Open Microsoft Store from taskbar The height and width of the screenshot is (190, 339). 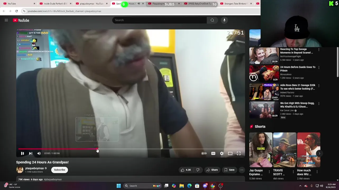pyautogui.click(x=197, y=186)
